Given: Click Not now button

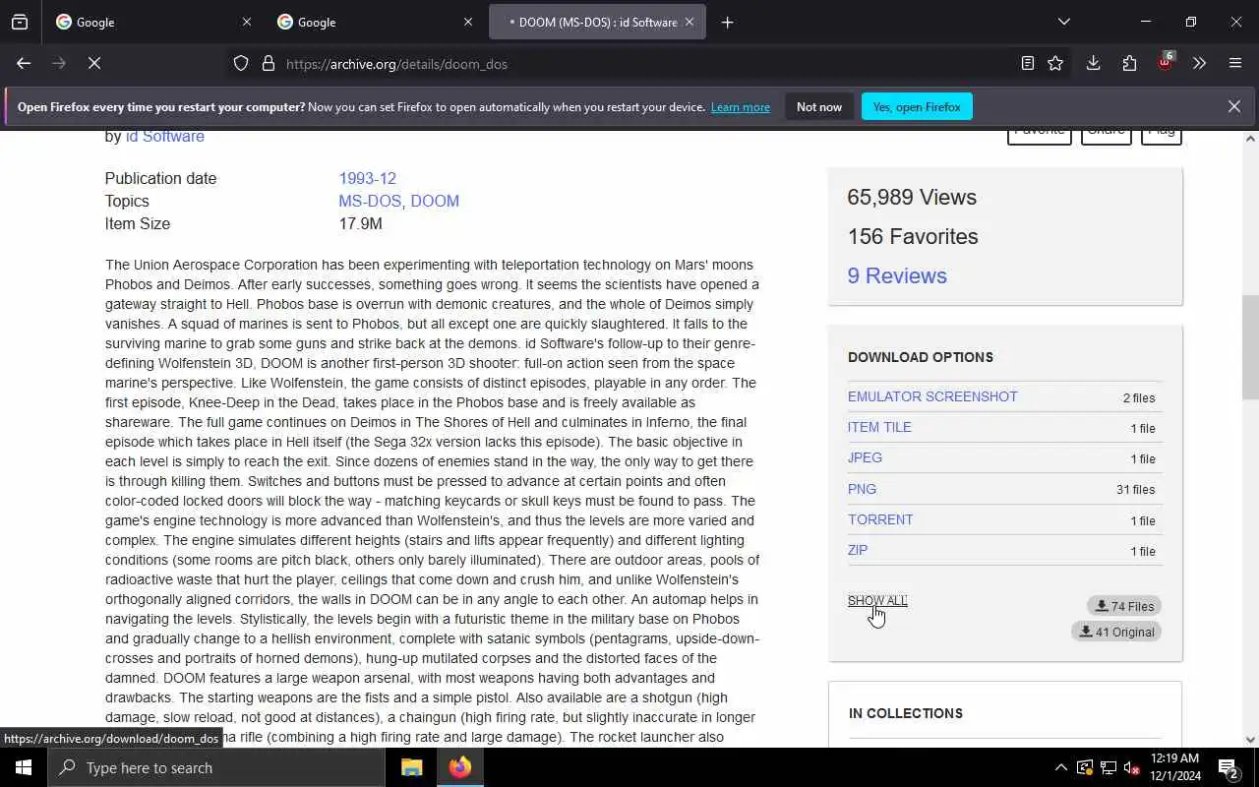Looking at the screenshot, I should pos(819,106).
